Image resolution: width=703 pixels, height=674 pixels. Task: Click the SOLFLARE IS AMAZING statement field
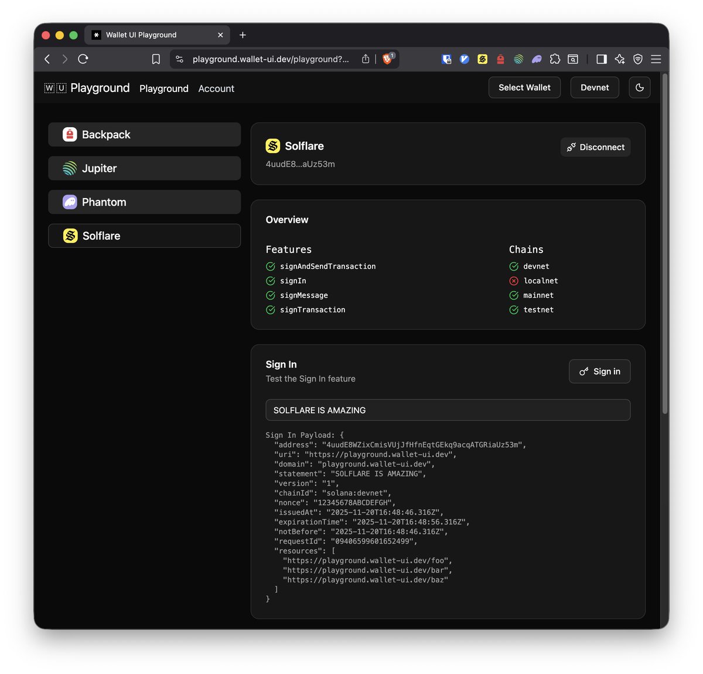(448, 410)
